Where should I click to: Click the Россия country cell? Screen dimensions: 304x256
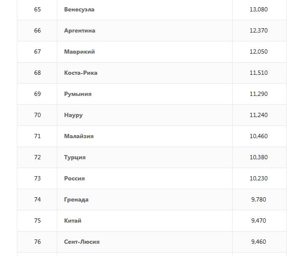click(x=74, y=178)
